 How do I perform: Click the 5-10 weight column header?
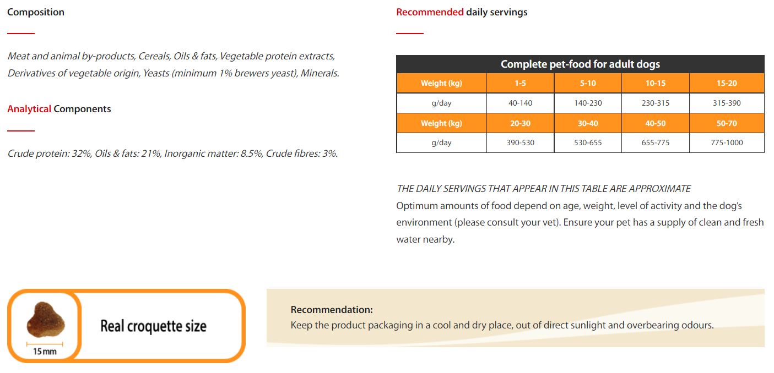coord(588,83)
